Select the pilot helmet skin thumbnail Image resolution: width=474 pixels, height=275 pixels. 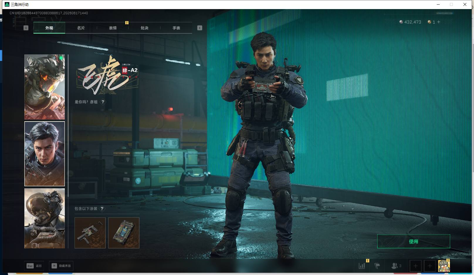(x=45, y=218)
